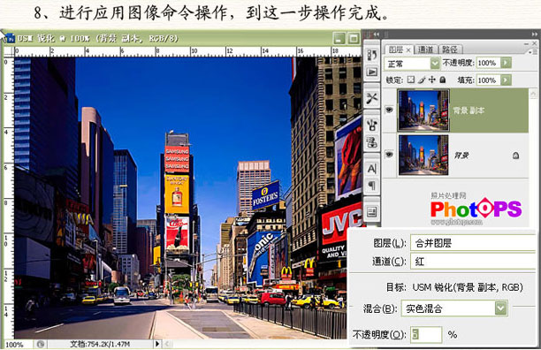Close the 图层 tab with its x
The height and width of the screenshot is (350, 541).
click(x=408, y=50)
